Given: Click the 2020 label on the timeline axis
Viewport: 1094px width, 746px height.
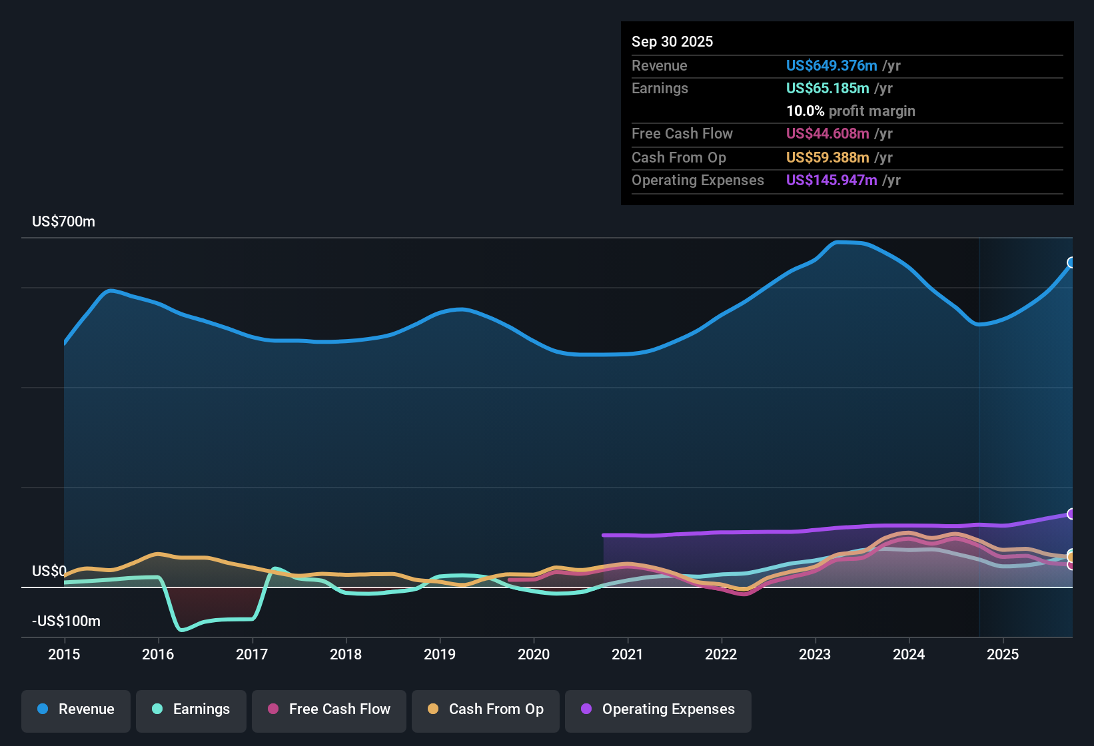Looking at the screenshot, I should 534,655.
